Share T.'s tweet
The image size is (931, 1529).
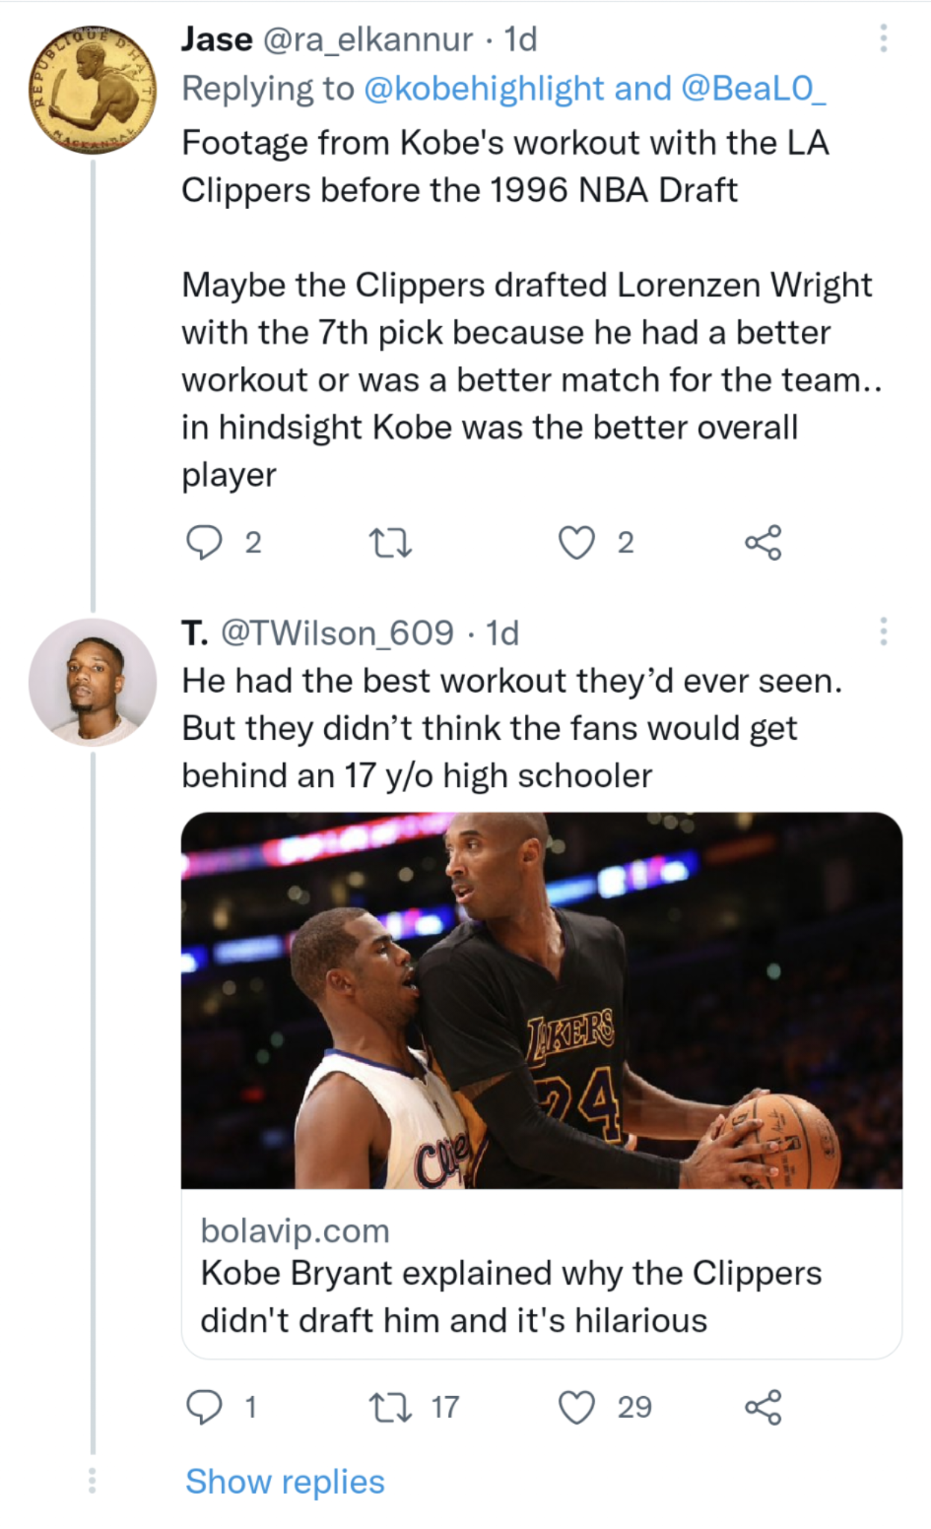click(763, 1407)
